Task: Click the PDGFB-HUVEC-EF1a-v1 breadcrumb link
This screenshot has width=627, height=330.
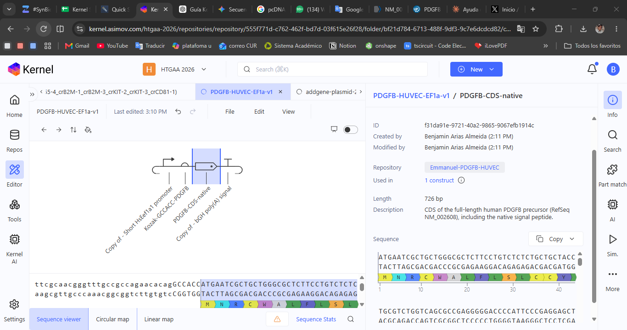Action: (x=411, y=95)
